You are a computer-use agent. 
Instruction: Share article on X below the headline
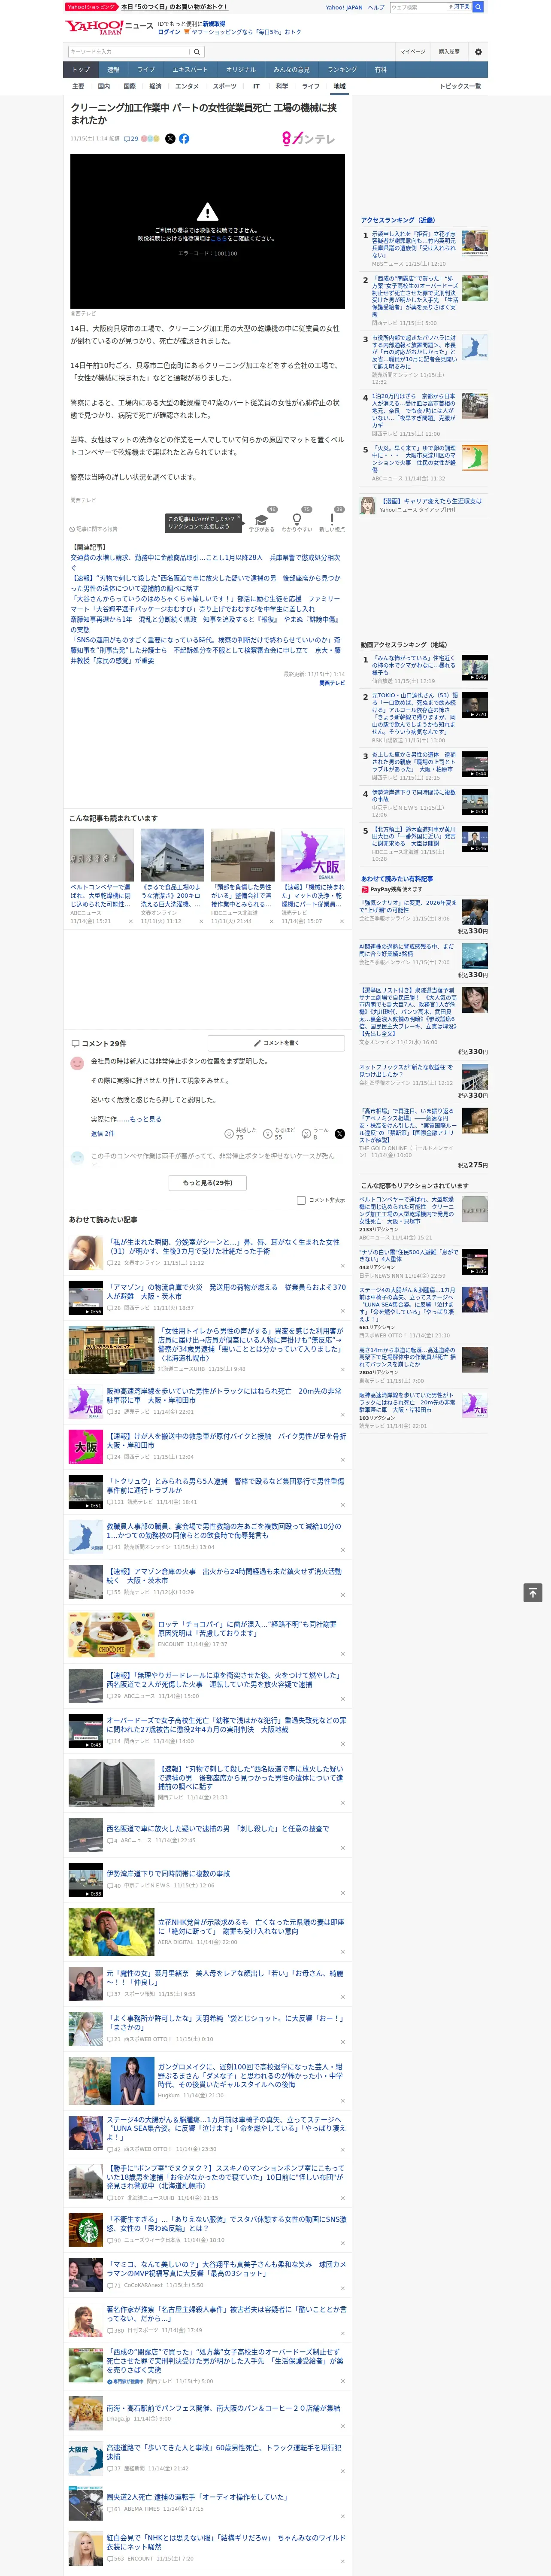(170, 139)
